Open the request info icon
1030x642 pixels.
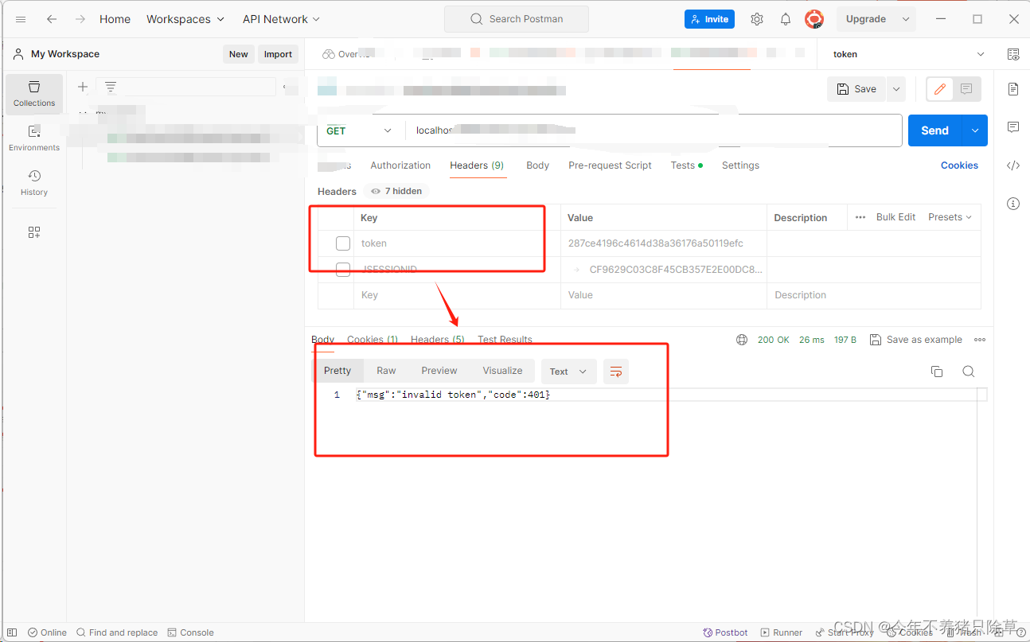tap(1013, 204)
